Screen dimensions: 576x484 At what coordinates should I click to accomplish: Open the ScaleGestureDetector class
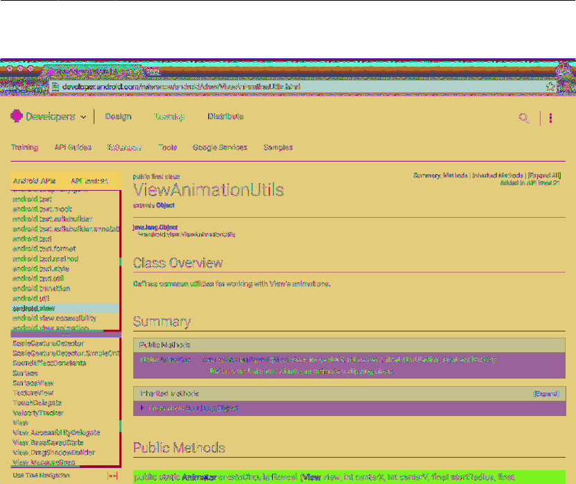point(48,343)
